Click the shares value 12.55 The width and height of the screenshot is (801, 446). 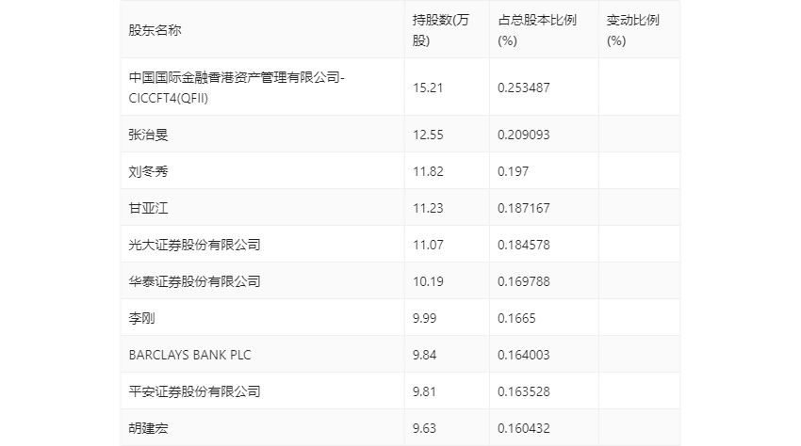coord(428,135)
